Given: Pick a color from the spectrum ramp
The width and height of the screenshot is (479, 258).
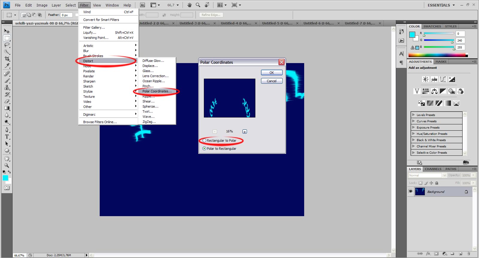Looking at the screenshot, I should point(438,55).
